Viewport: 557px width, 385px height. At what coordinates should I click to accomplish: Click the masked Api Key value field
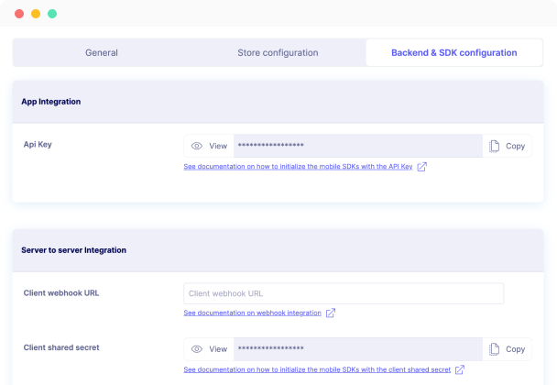(358, 146)
